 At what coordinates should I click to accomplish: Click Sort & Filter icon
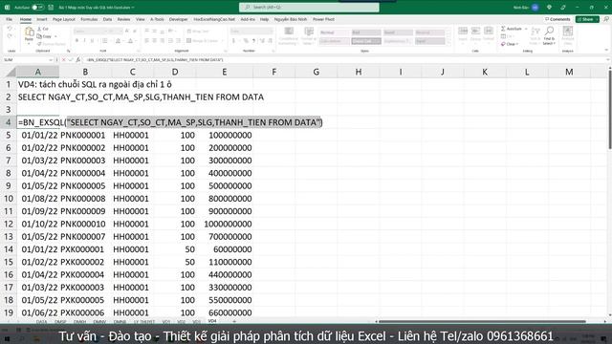point(535,32)
